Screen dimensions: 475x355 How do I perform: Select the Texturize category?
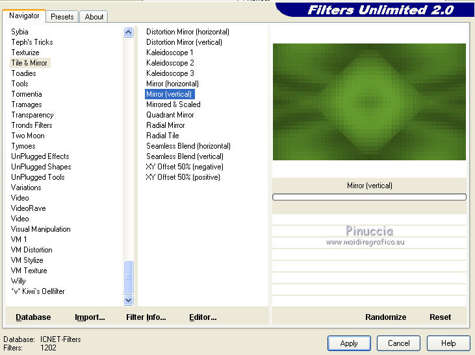25,53
